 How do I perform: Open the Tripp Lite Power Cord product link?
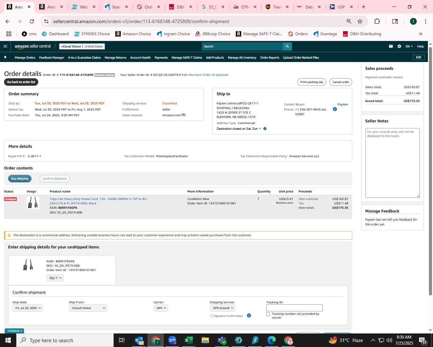99,201
